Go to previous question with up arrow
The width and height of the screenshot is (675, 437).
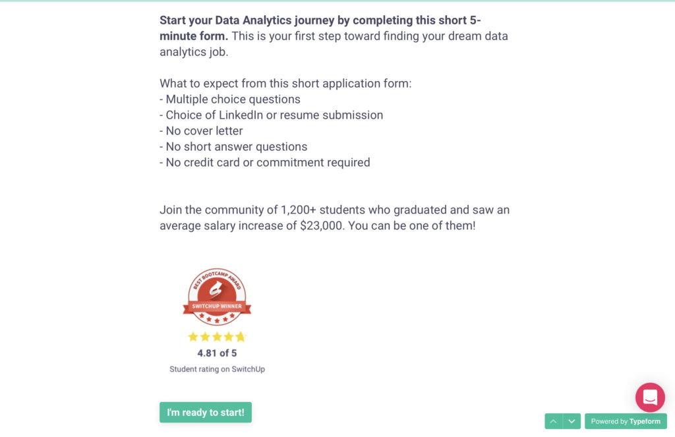[554, 421]
